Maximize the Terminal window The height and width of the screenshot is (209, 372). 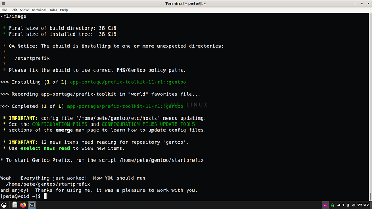[362, 4]
